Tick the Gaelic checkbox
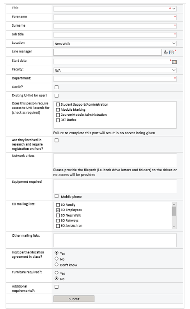 (57, 87)
